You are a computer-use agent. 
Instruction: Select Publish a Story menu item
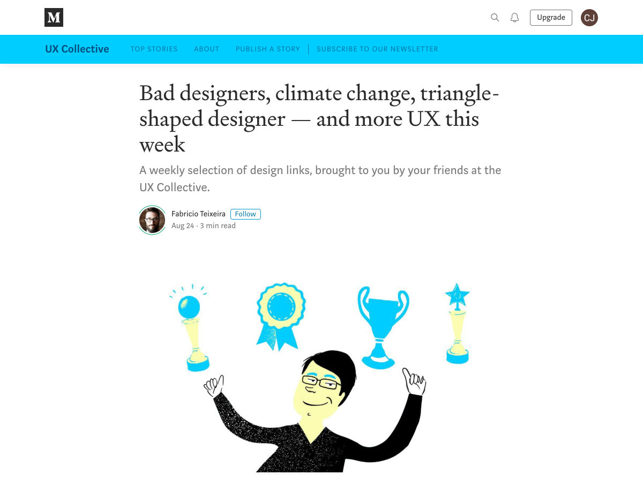[x=268, y=49]
